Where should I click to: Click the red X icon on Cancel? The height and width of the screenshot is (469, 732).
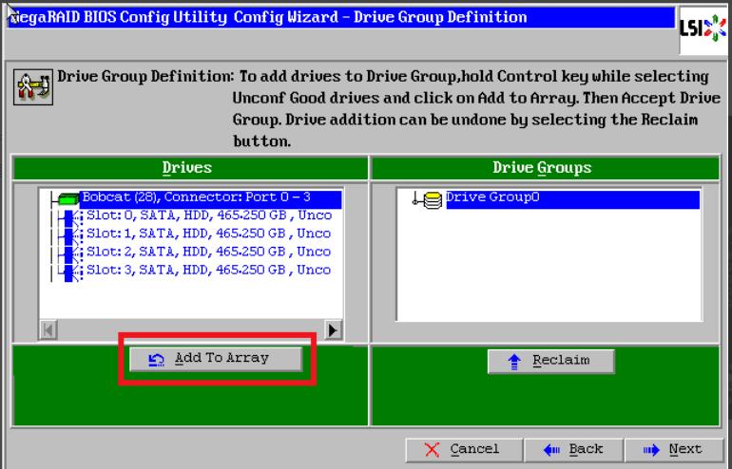pos(433,450)
